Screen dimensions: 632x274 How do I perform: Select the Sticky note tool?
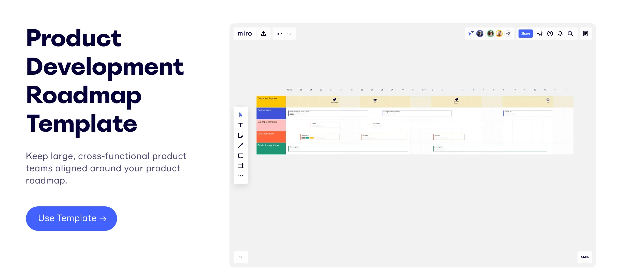240,135
